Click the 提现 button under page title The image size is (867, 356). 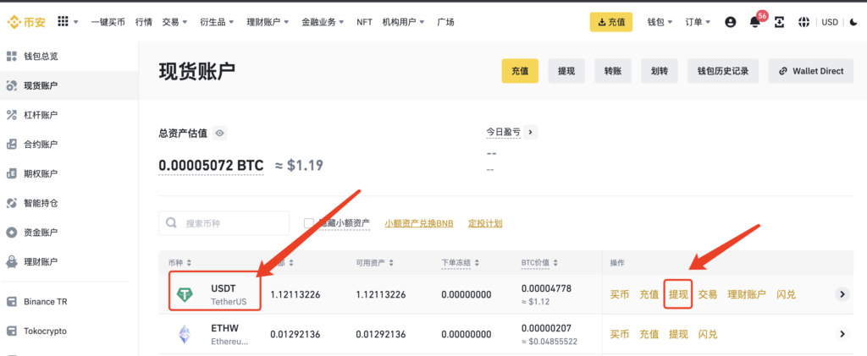pos(566,71)
